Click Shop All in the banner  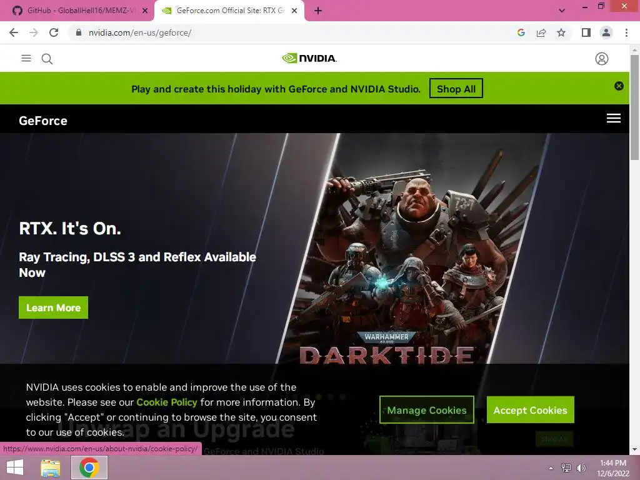point(456,89)
